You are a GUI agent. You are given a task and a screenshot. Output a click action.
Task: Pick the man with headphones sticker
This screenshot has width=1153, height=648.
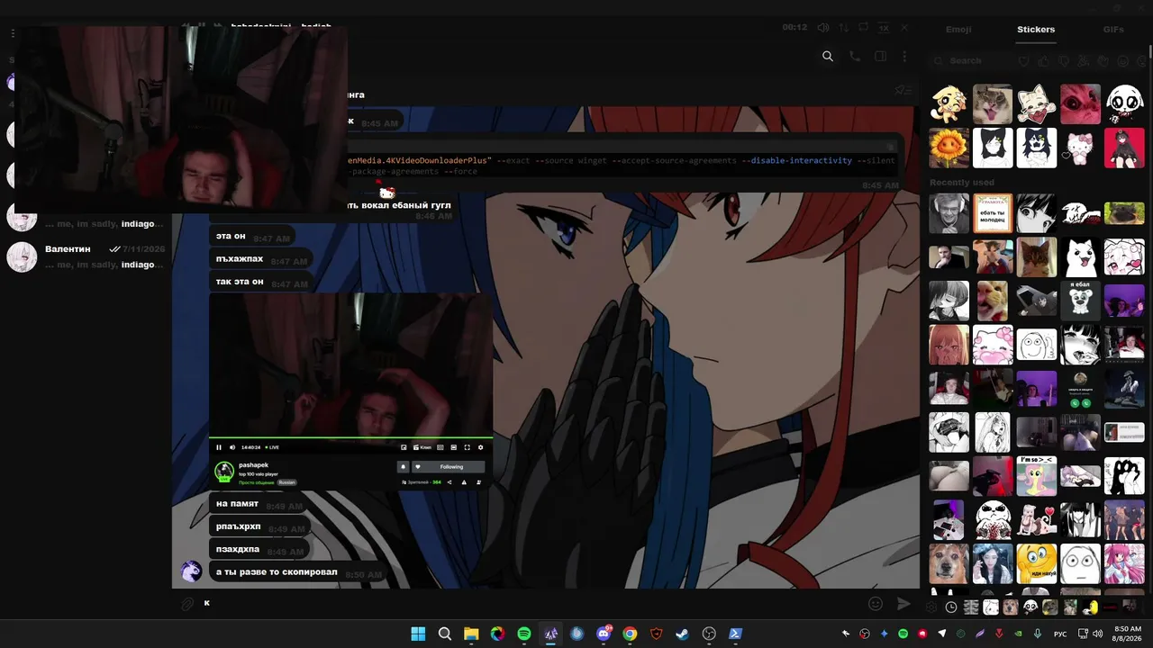pyautogui.click(x=949, y=213)
